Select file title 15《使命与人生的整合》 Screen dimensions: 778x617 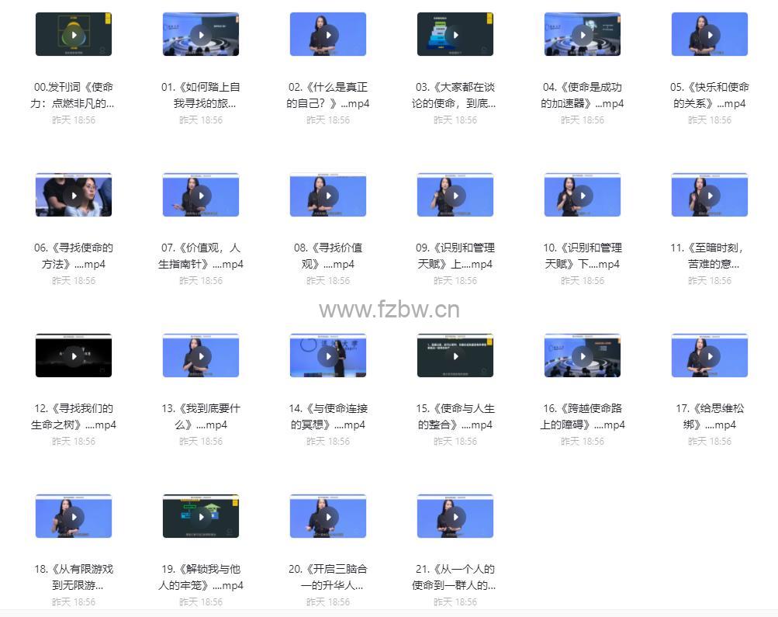pyautogui.click(x=455, y=416)
